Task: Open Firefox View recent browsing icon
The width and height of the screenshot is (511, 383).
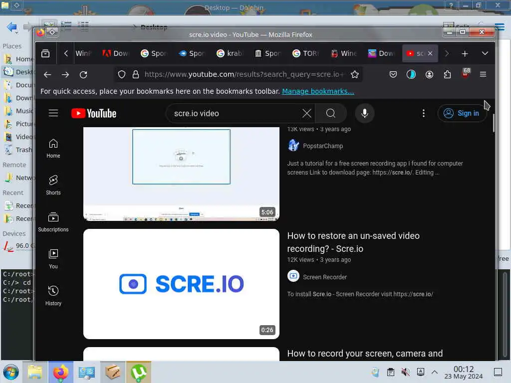Action: point(45,53)
